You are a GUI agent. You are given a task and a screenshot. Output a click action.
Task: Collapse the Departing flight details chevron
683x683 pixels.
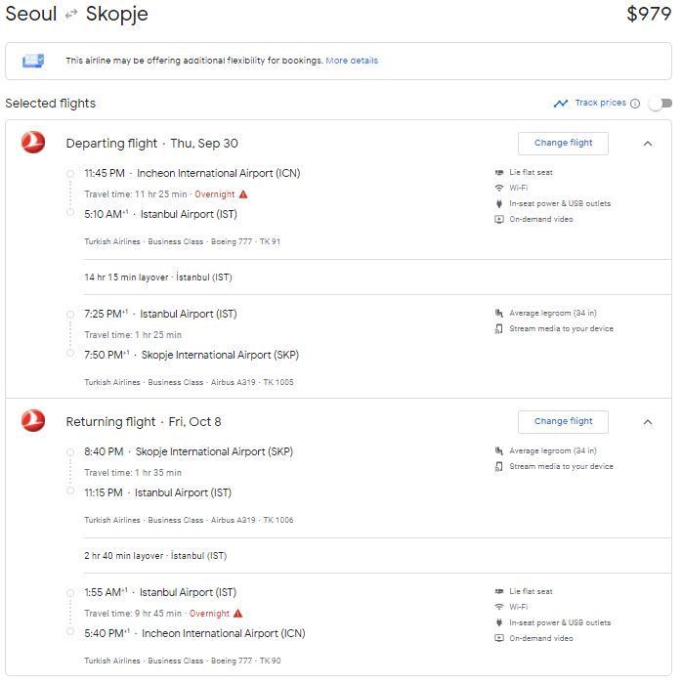pos(648,144)
